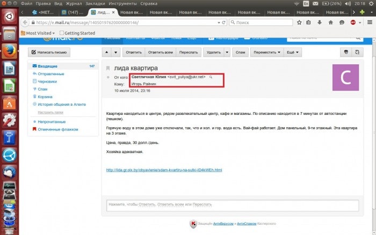Launch LibreOffice Writer from the dock

(9, 69)
